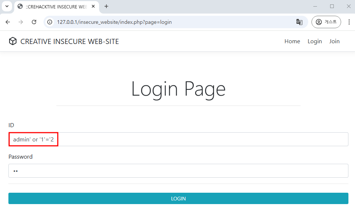Open a new tab with plus button

(x=106, y=6)
